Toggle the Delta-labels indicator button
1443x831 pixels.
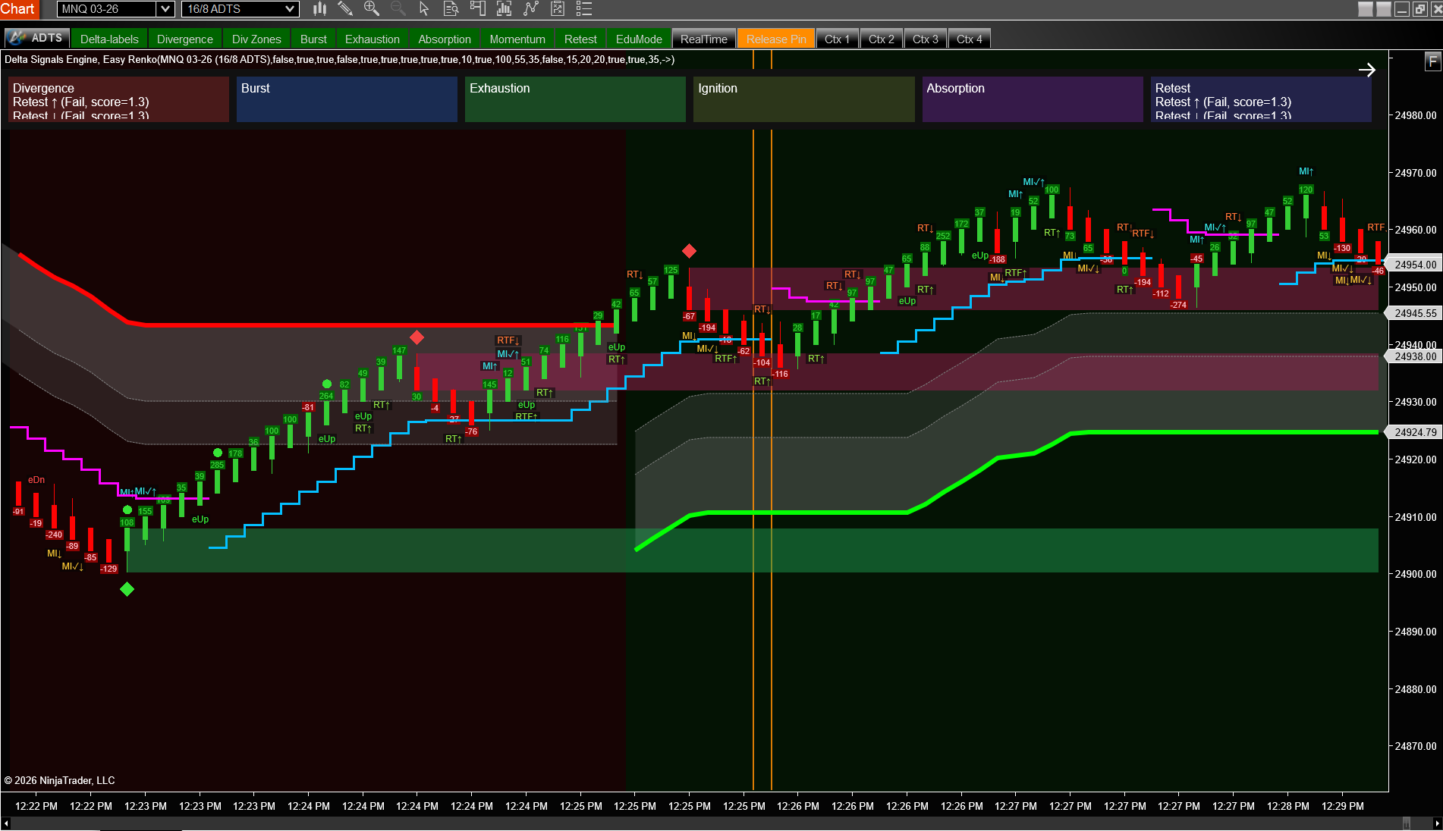pos(108,39)
